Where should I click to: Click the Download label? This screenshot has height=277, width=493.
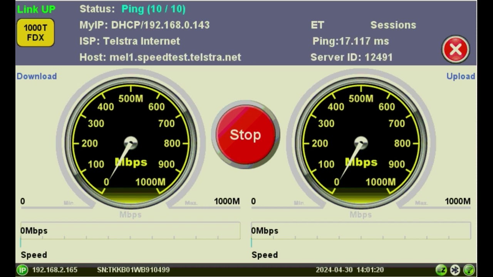click(x=37, y=76)
